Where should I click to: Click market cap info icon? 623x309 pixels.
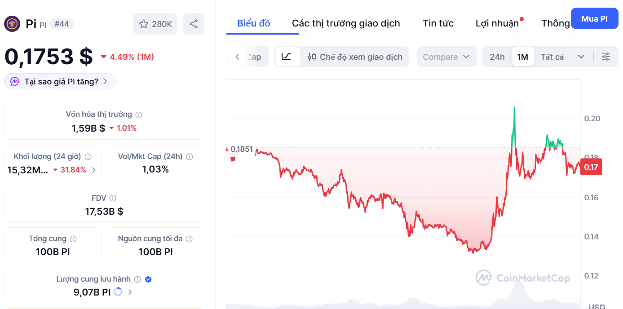(x=139, y=115)
